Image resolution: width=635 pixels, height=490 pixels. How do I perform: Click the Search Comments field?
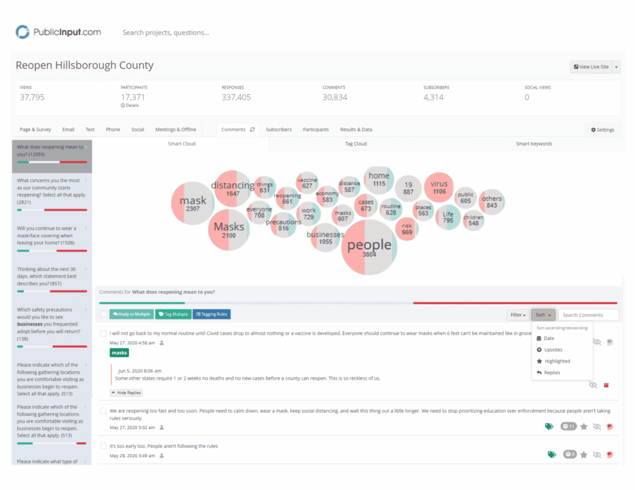click(x=588, y=315)
